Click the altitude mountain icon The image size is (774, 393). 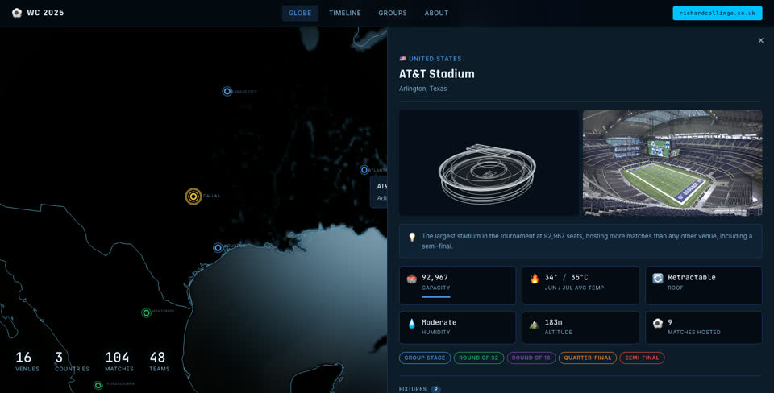tap(535, 325)
